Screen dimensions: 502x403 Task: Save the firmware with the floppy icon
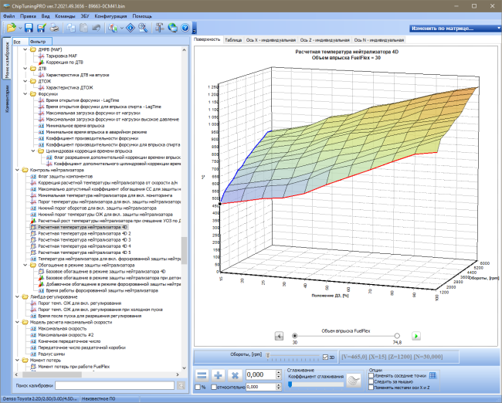pyautogui.click(x=29, y=28)
